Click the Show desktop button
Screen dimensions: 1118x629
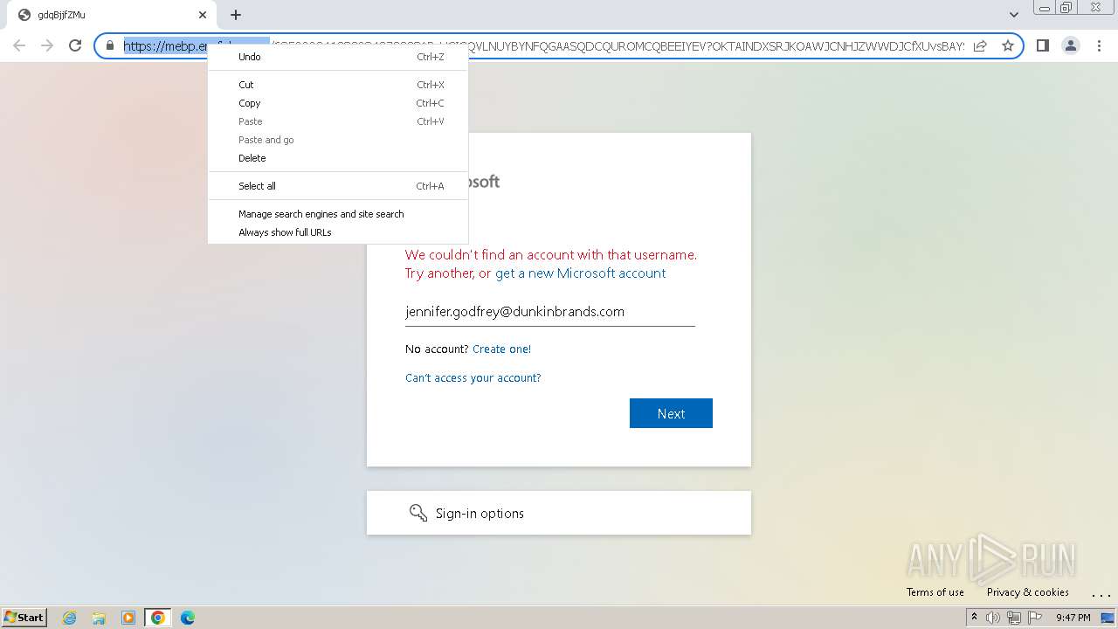(x=1108, y=618)
